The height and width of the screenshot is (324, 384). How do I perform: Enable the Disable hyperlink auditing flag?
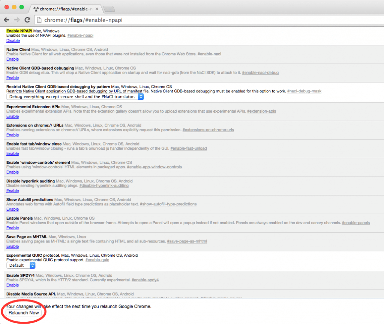[x=12, y=190]
